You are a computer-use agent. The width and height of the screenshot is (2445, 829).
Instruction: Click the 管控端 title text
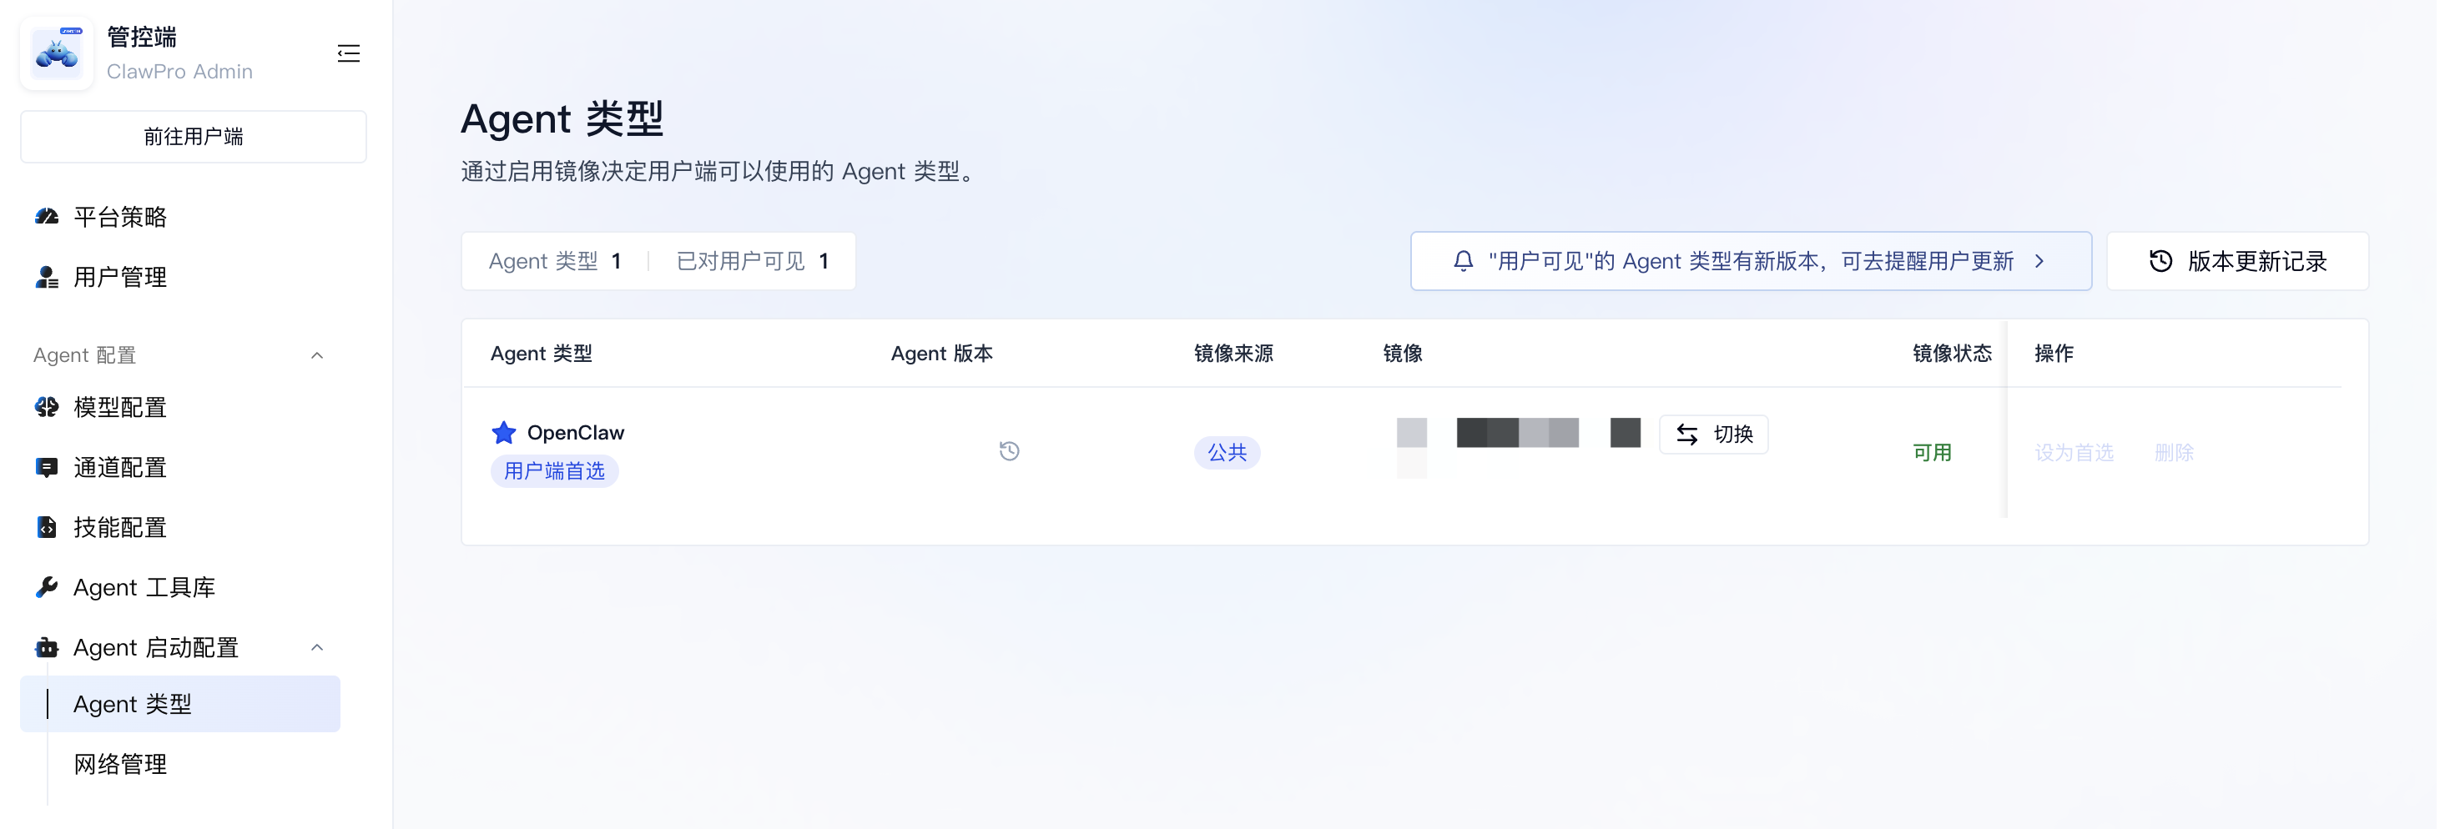141,37
